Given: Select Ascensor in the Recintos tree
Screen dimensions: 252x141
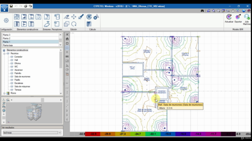Looking at the screenshot, I should pyautogui.click(x=19, y=70).
